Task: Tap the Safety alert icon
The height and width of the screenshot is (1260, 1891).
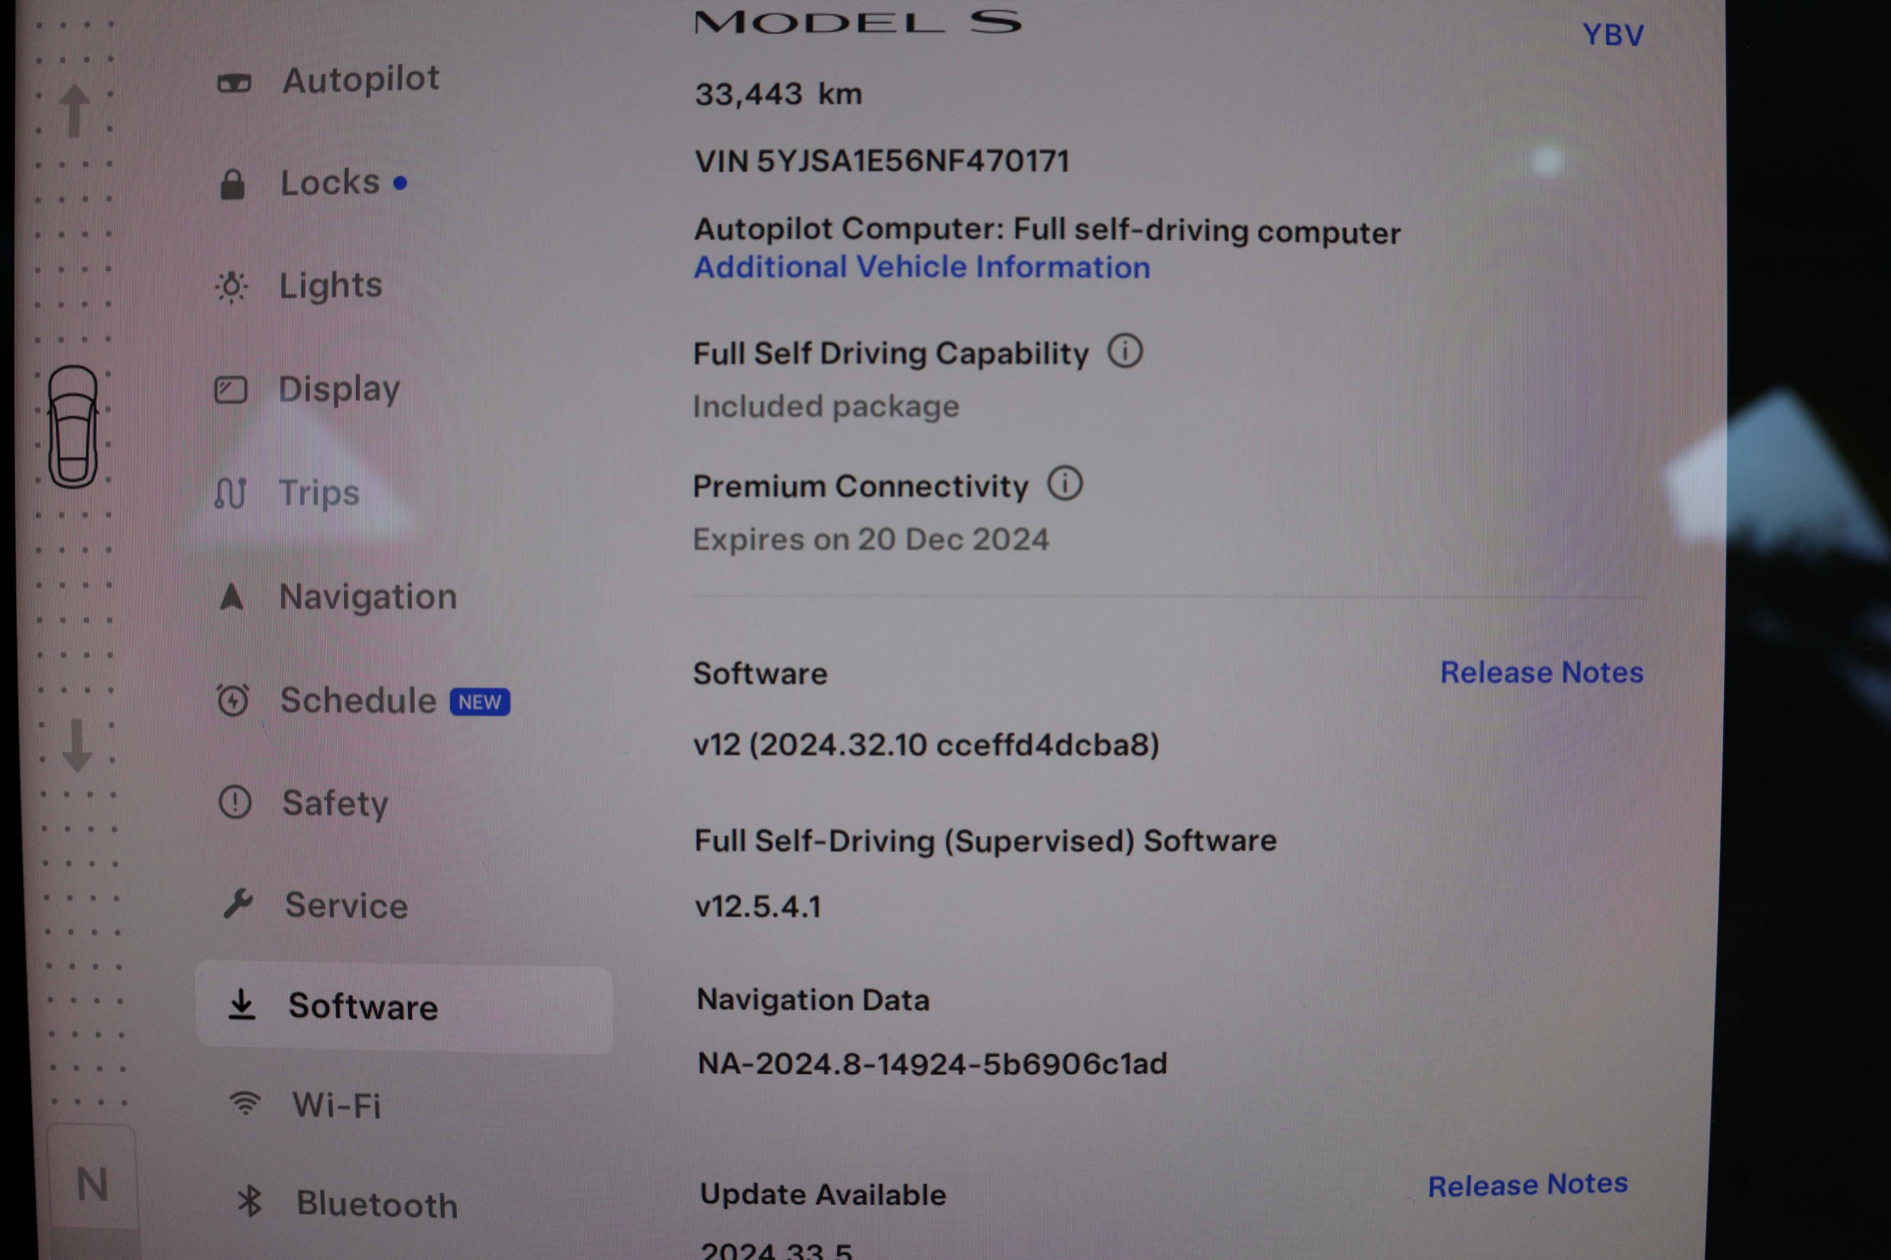Action: (235, 803)
